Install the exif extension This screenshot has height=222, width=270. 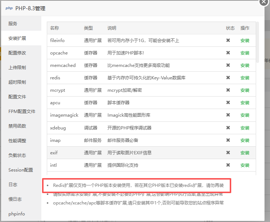pyautogui.click(x=245, y=153)
